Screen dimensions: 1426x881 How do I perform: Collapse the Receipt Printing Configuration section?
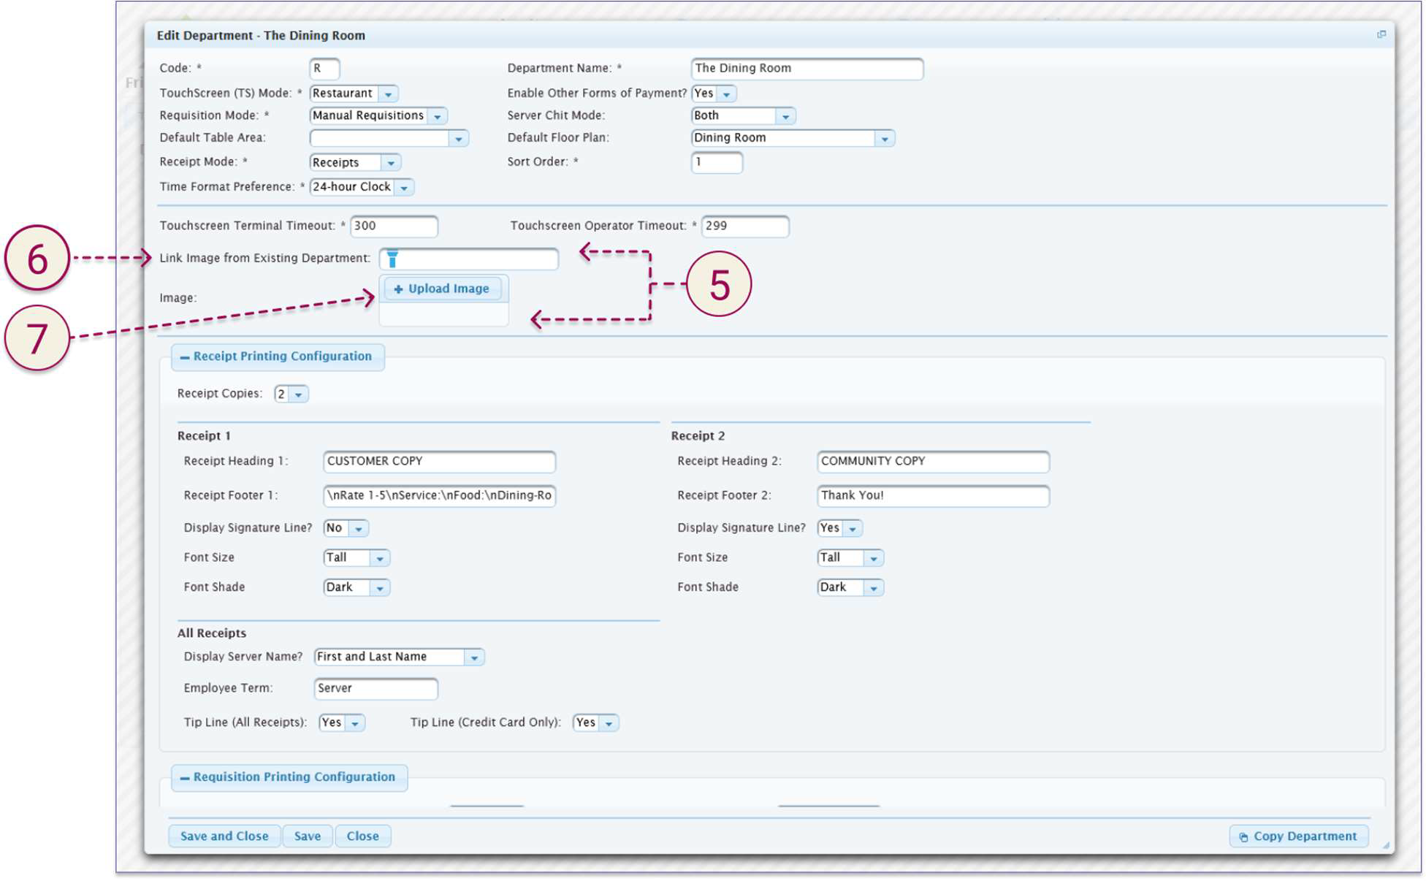pos(185,357)
